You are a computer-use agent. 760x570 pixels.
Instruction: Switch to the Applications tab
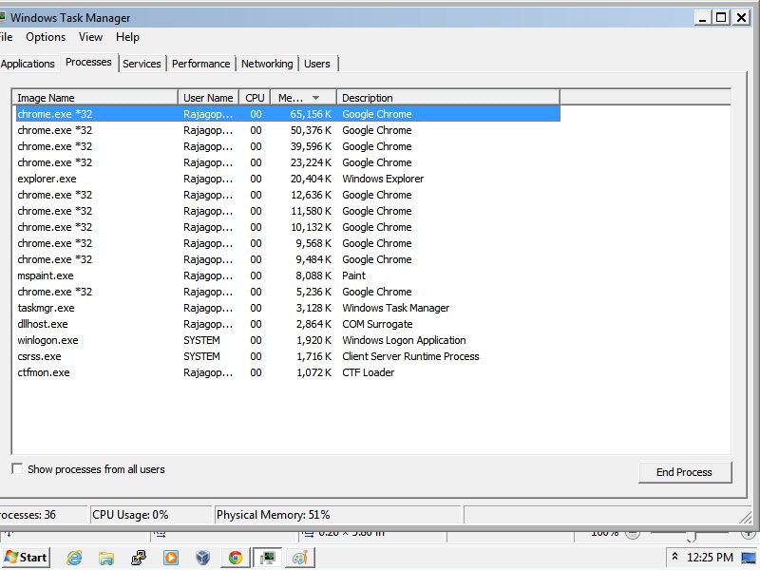[x=28, y=64]
